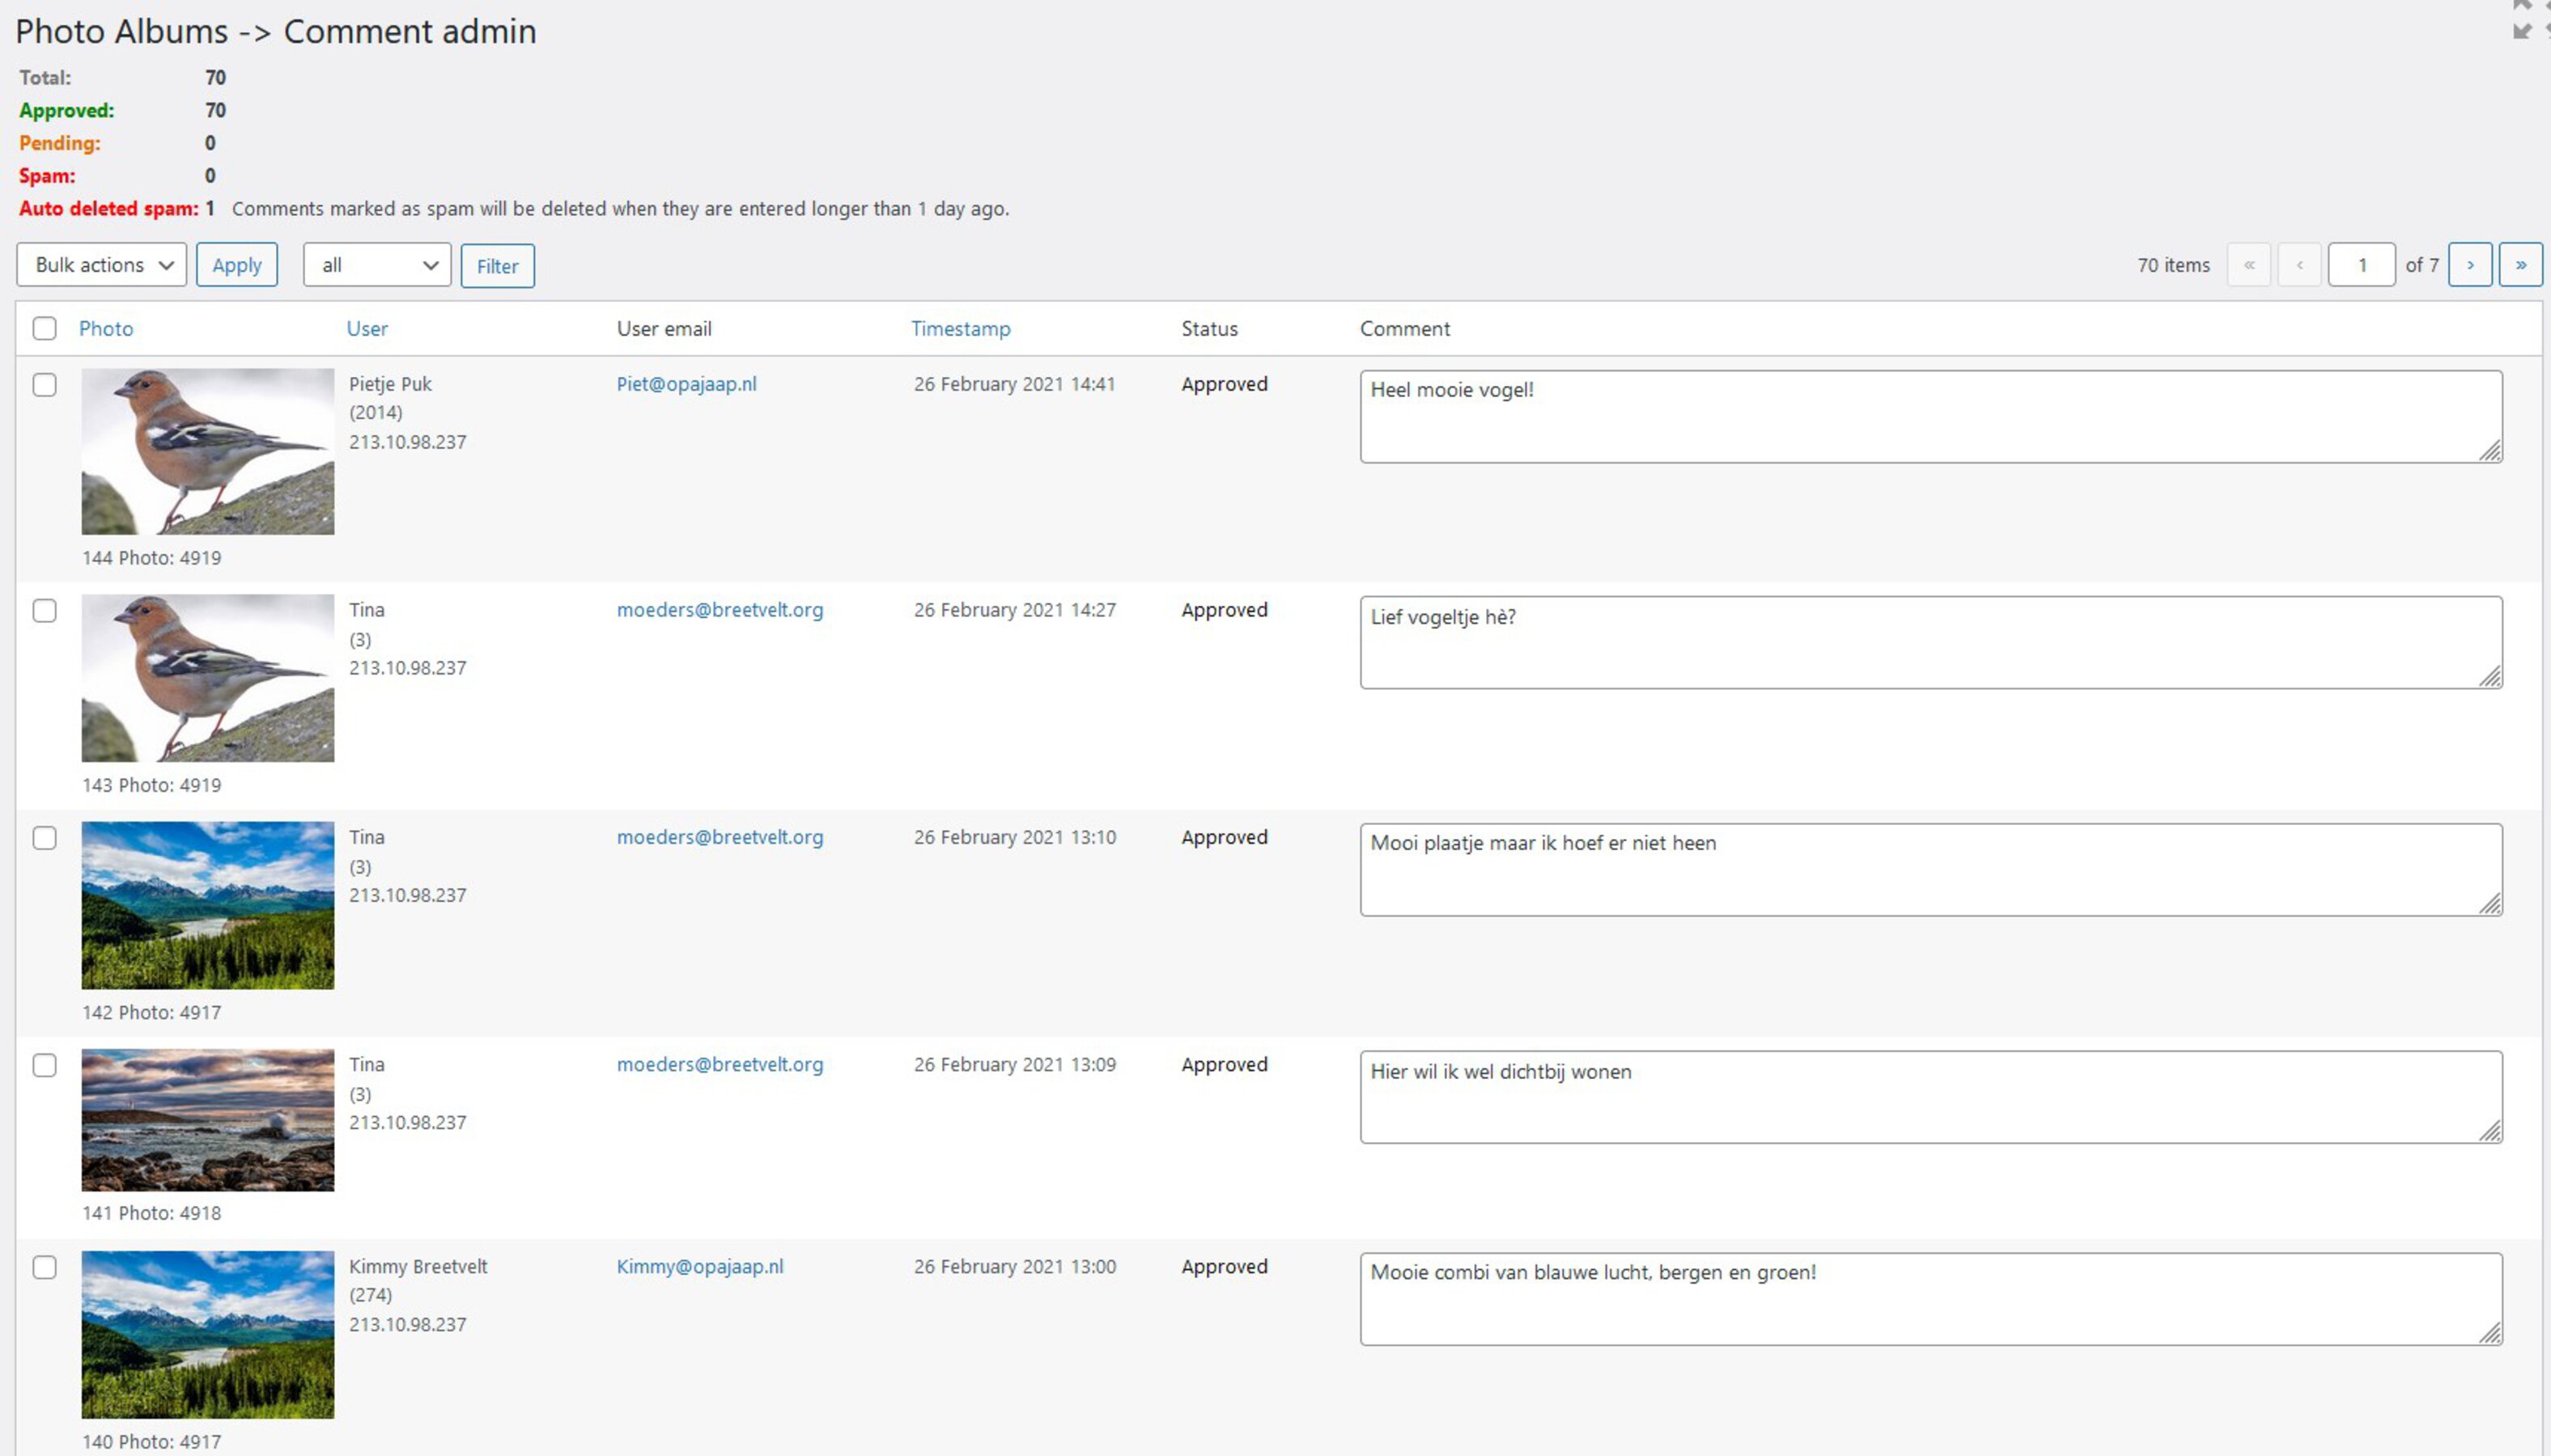Click the Apply button
2551x1456 pixels.
[237, 265]
